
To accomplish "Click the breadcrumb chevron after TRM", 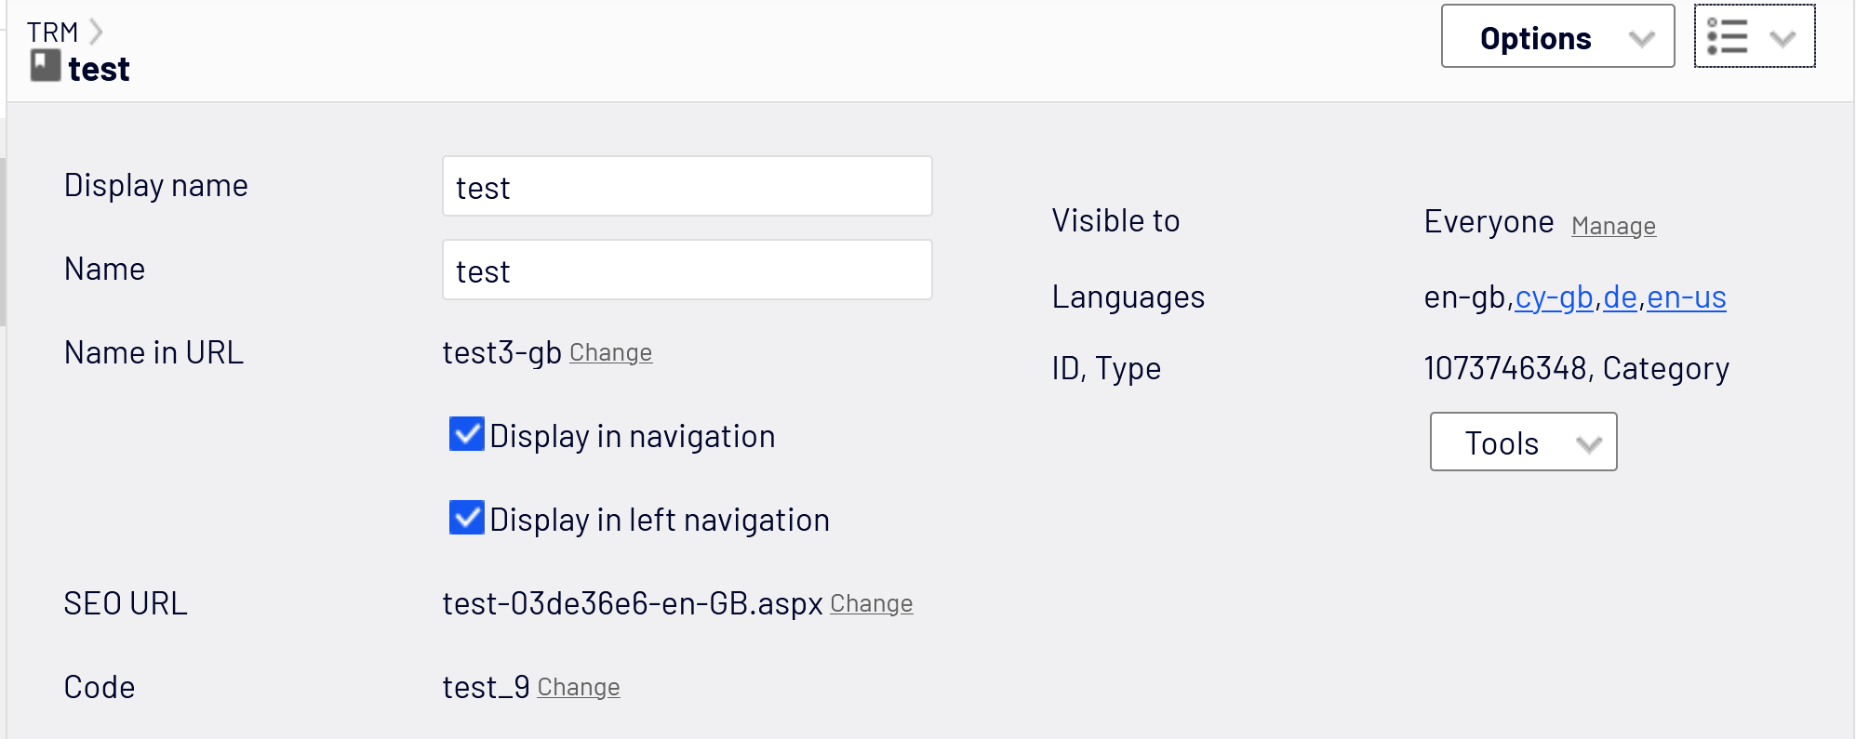I will point(96,33).
